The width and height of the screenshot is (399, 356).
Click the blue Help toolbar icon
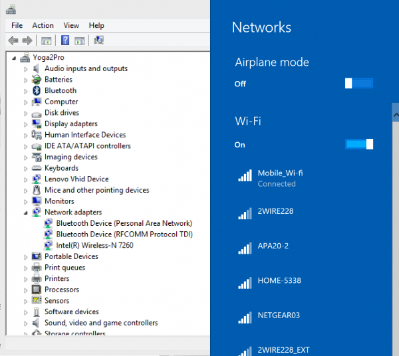pyautogui.click(x=65, y=41)
